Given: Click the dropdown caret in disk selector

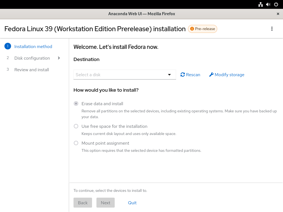Looking at the screenshot, I should click(169, 75).
